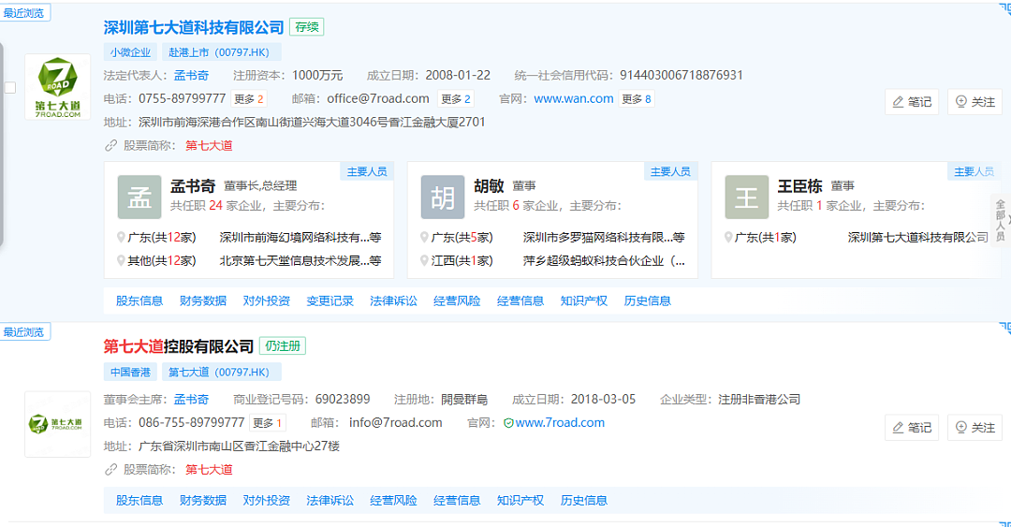
Task: Open chairman 孟书奇 link in second result
Action: pyautogui.click(x=192, y=400)
